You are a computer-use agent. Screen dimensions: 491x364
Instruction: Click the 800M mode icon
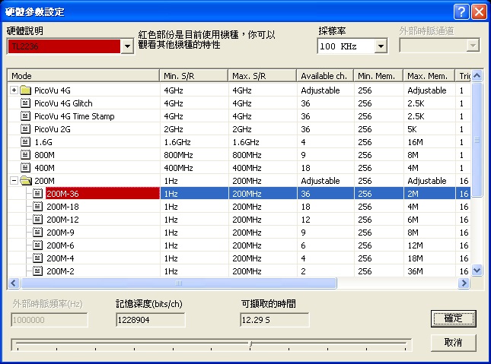[x=25, y=155]
